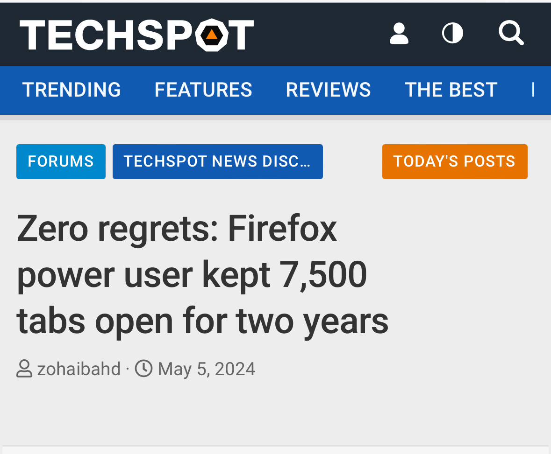Click the Zero regrets Firefox thread title
Screen dimensions: 551x454
(x=202, y=274)
